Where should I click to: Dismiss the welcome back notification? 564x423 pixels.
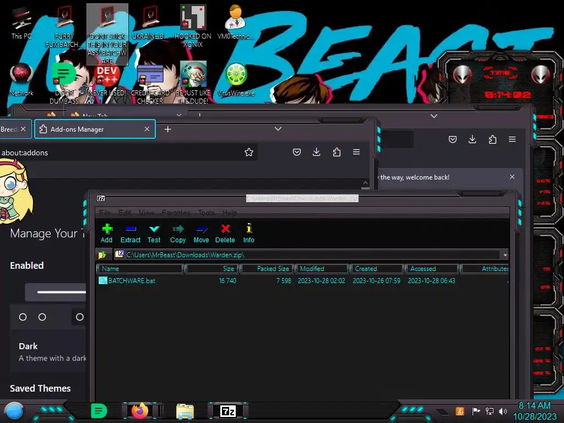click(x=512, y=177)
